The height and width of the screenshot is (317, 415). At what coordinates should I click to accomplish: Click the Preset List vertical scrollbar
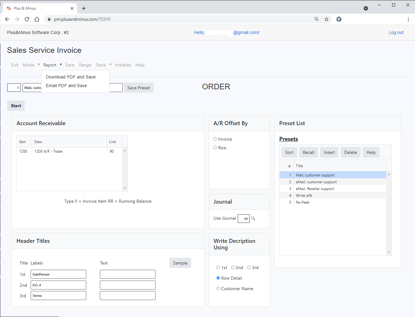[389, 213]
